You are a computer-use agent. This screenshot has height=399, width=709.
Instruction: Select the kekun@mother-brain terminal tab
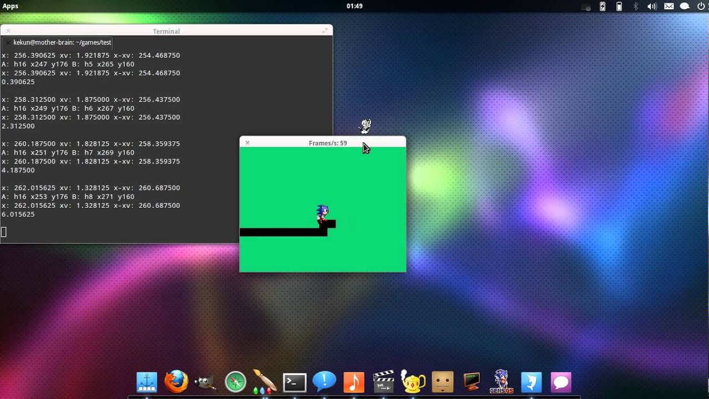62,42
